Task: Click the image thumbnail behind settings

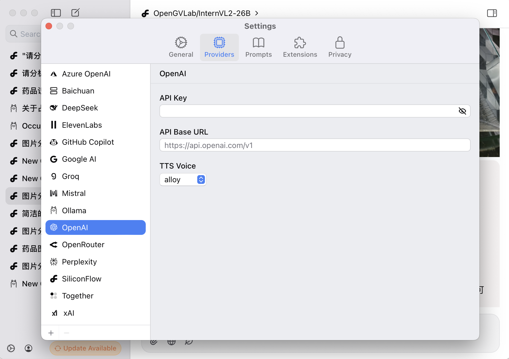Action: (x=490, y=92)
